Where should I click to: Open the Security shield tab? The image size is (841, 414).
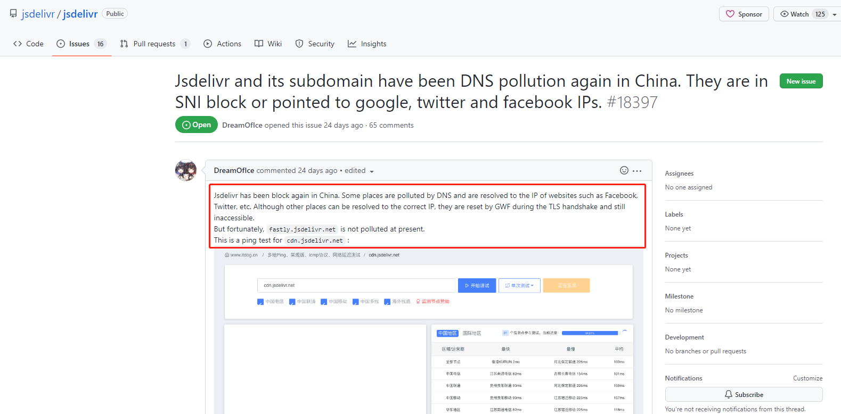pyautogui.click(x=315, y=44)
